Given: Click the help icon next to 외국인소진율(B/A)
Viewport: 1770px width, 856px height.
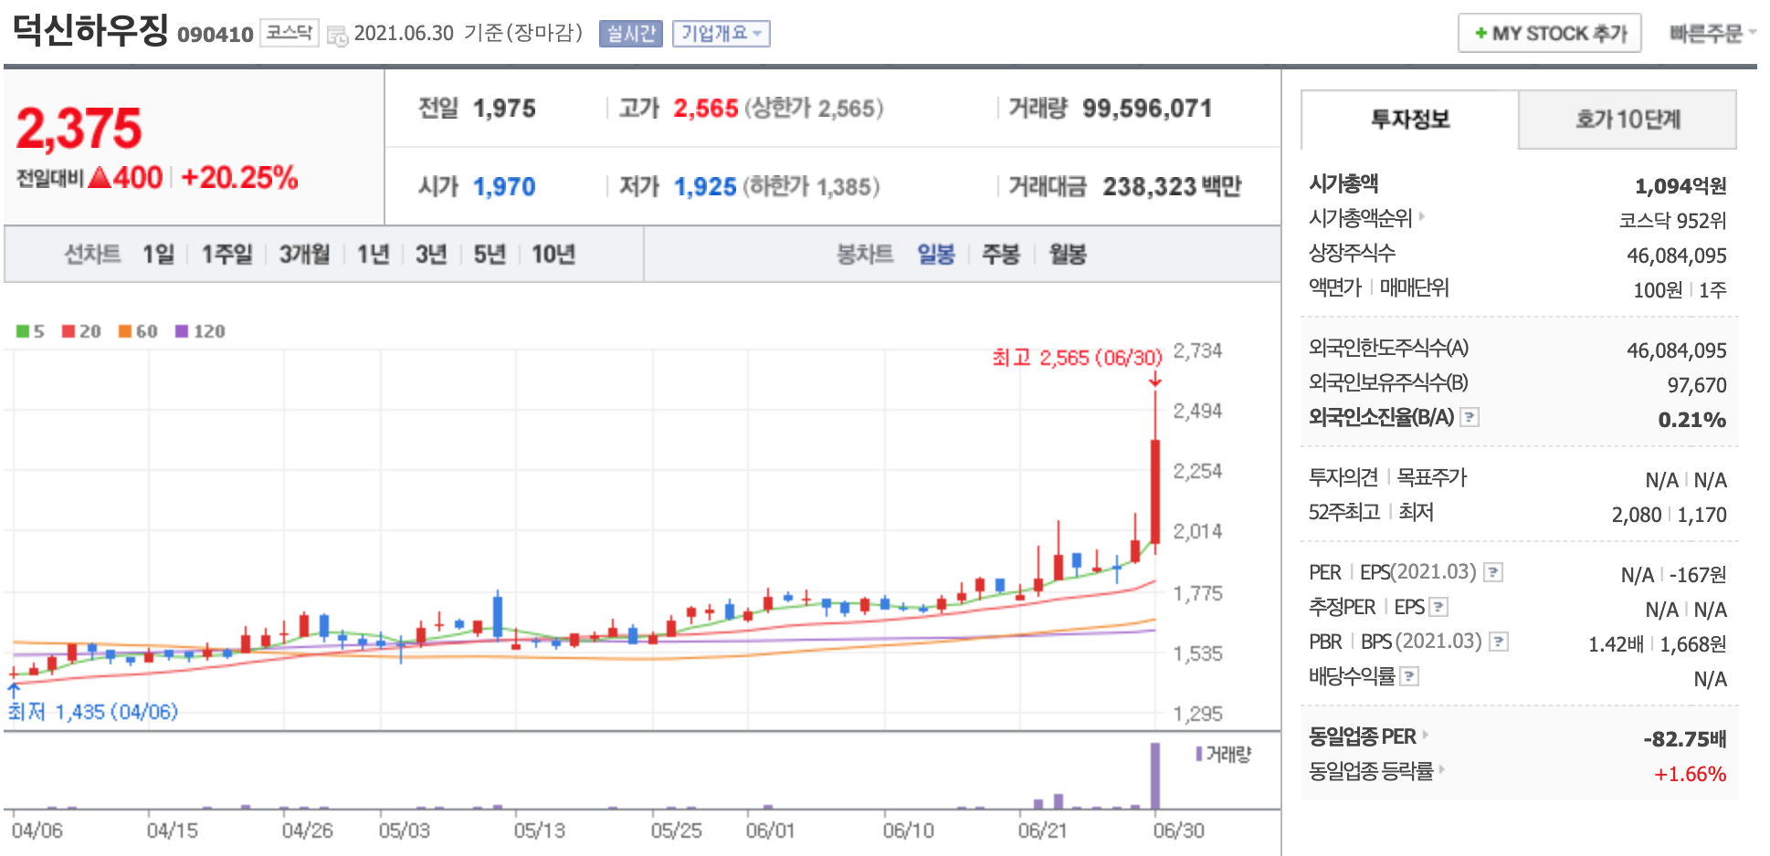Looking at the screenshot, I should [x=1470, y=417].
